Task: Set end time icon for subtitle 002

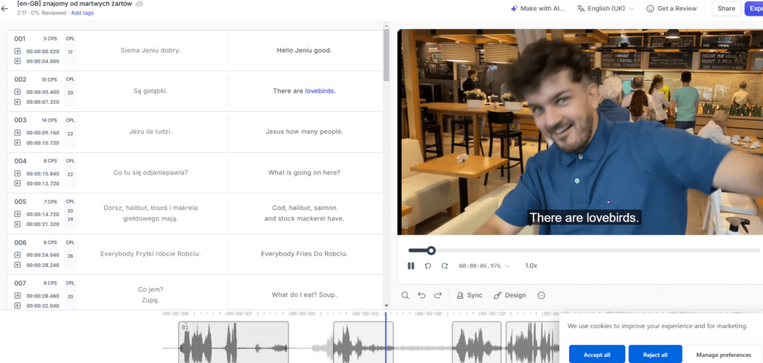Action: 17,101
